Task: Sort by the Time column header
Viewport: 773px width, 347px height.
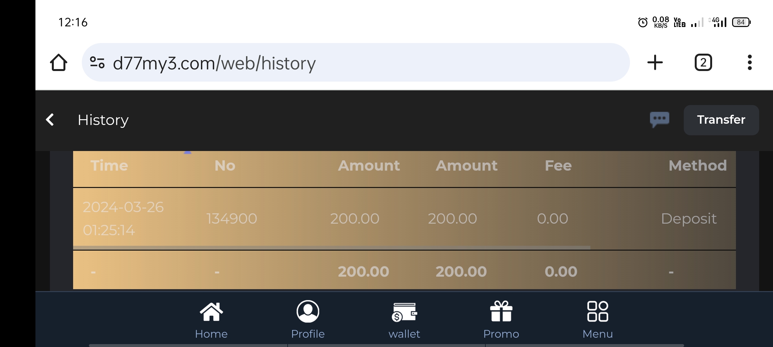Action: coord(109,166)
